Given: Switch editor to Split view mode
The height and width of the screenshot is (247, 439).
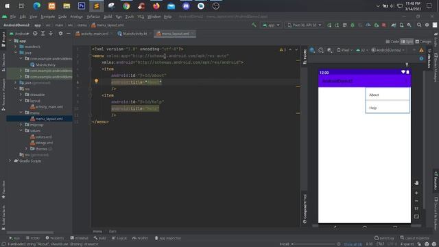Looking at the screenshot, I should [407, 41].
